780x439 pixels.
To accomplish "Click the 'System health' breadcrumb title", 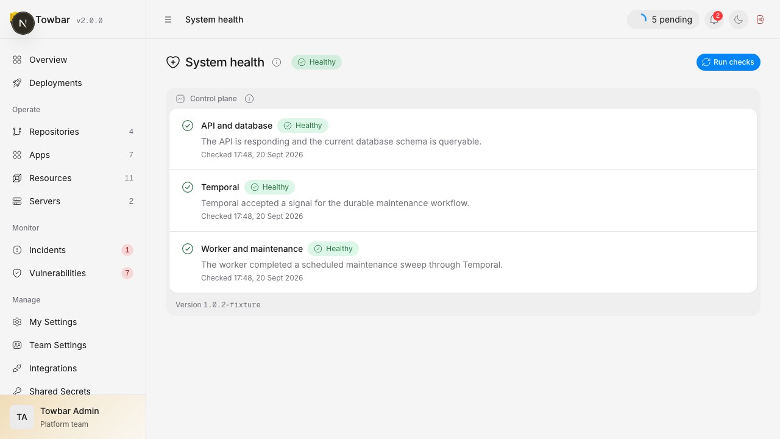I will point(214,20).
